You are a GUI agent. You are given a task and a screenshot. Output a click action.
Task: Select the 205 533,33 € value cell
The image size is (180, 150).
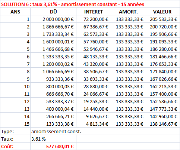click(162, 19)
